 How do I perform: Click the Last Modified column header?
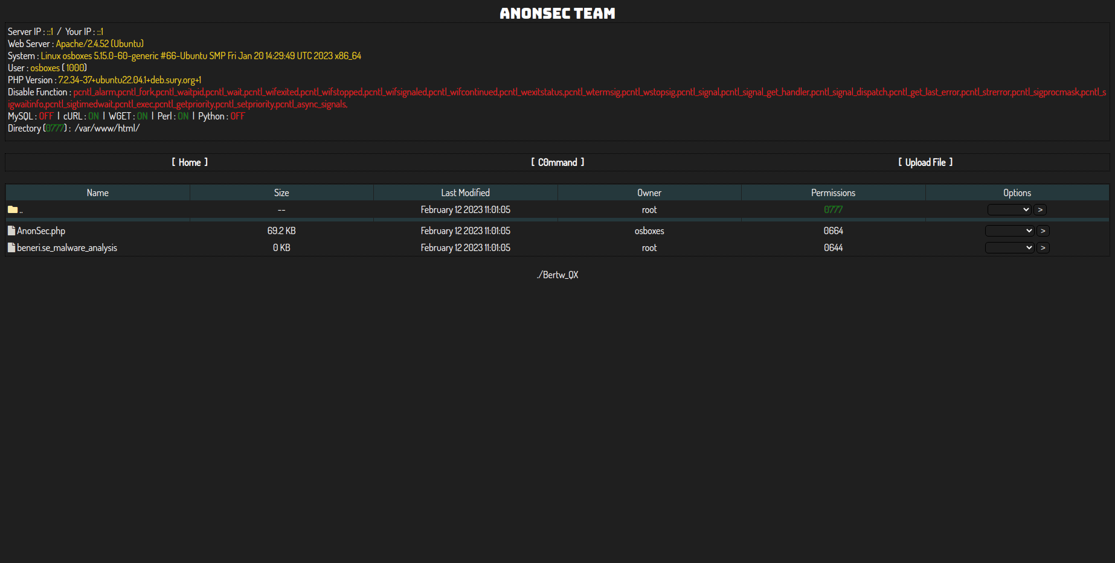[465, 192]
